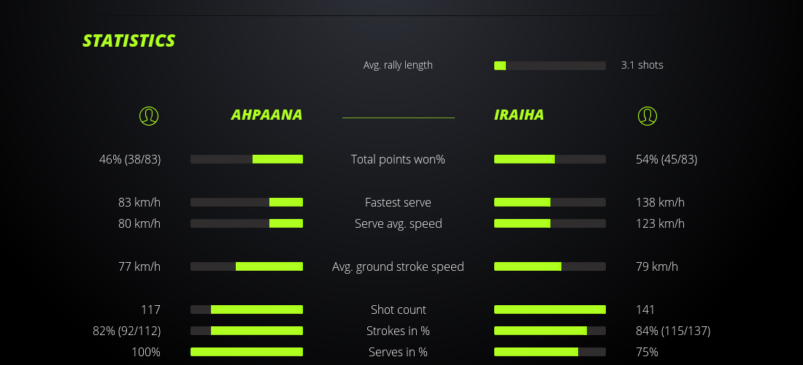803x365 pixels.
Task: Click the 3.1 shots value
Action: coord(642,65)
